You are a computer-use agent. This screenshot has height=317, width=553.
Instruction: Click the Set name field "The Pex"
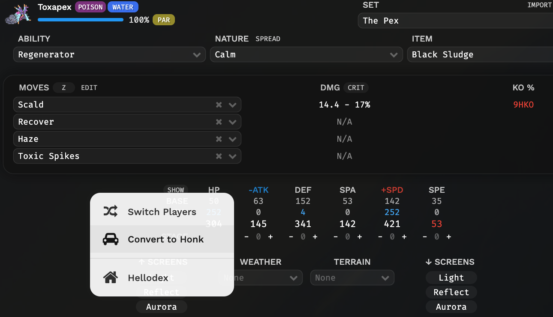click(454, 21)
